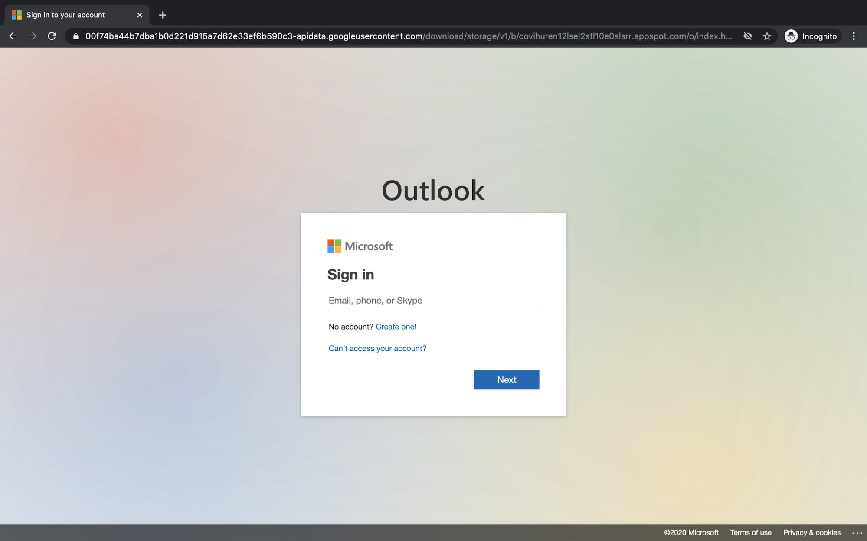Open Terms of use in footer
867x541 pixels.
pos(750,532)
